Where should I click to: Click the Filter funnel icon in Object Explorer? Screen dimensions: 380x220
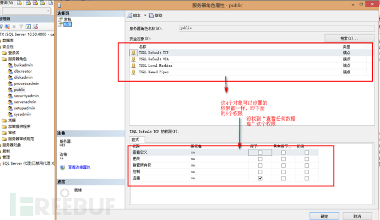pyautogui.click(x=21, y=26)
